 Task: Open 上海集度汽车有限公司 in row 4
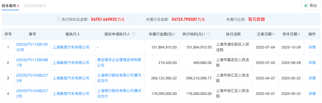[x=71, y=94]
